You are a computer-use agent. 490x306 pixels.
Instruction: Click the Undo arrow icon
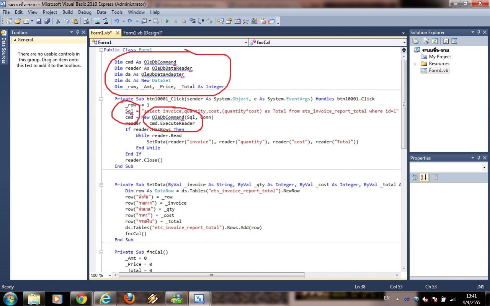coord(116,21)
